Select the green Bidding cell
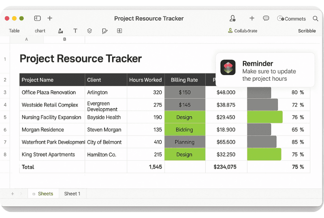The image size is (324, 218). click(185, 130)
